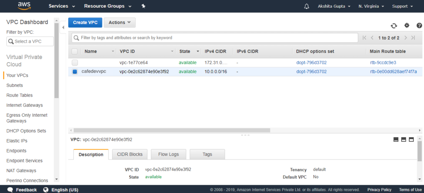Click the search magnifier in filter box
Viewport: 424px width, 193px height.
pyautogui.click(x=76, y=38)
